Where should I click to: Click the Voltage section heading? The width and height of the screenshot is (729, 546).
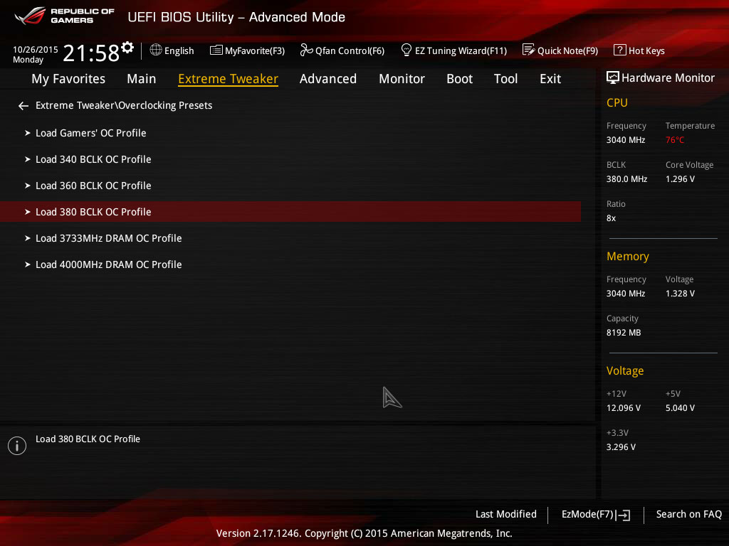pos(625,370)
